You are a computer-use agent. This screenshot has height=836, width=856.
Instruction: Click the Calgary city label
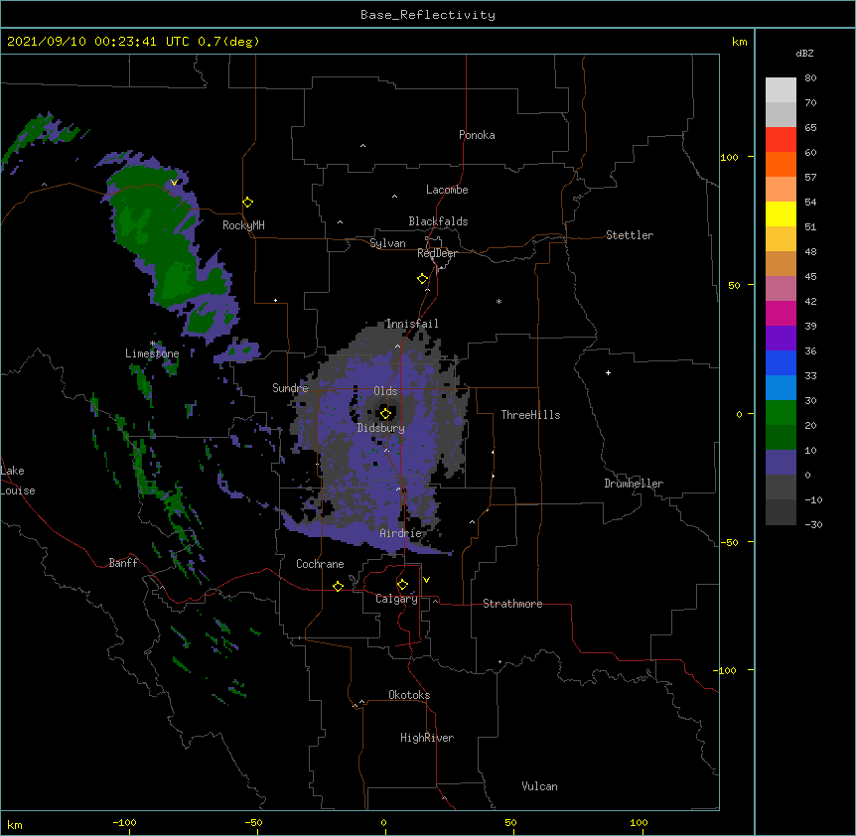[396, 599]
